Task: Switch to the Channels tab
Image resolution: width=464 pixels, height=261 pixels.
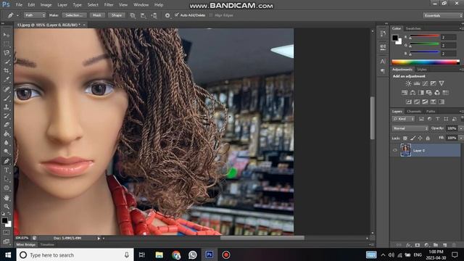Action: (x=414, y=112)
